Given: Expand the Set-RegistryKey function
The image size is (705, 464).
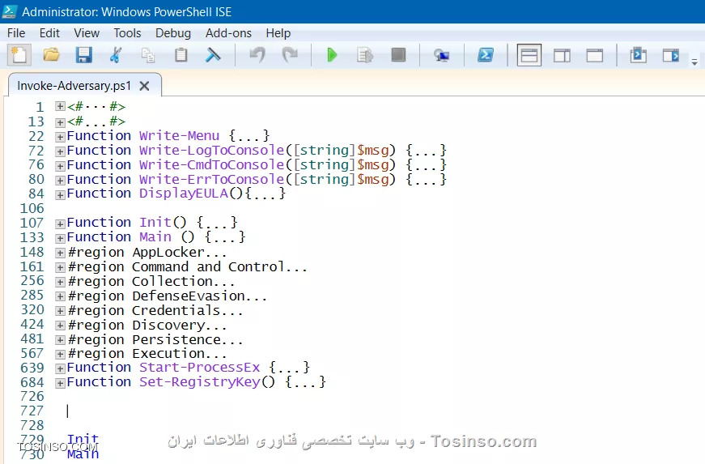Looking at the screenshot, I should pyautogui.click(x=60, y=383).
